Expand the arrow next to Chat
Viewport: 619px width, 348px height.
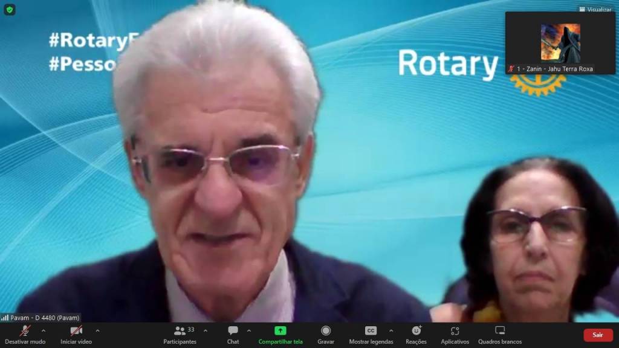tap(248, 330)
